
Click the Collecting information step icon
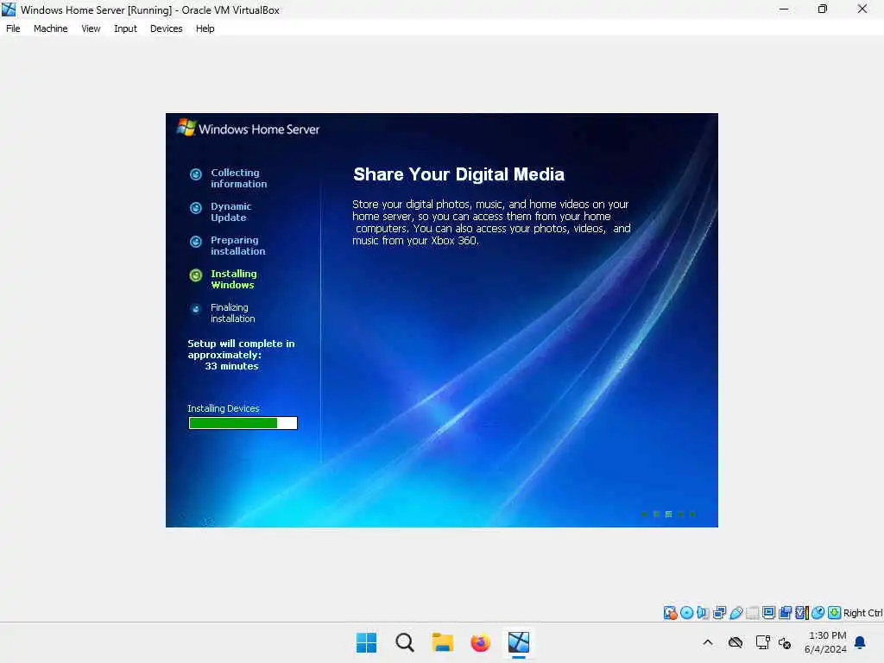pos(196,174)
